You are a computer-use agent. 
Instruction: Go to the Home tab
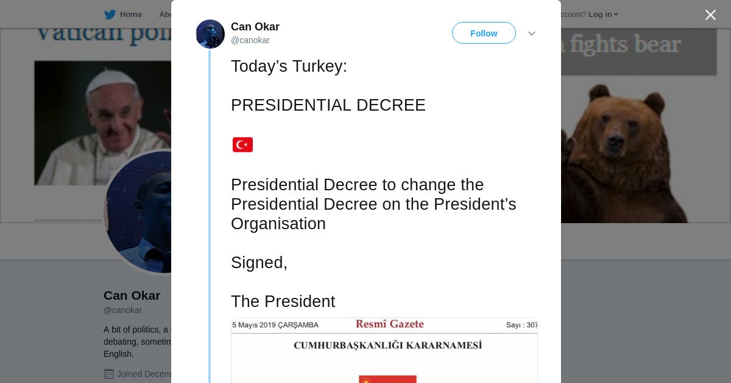tap(130, 15)
